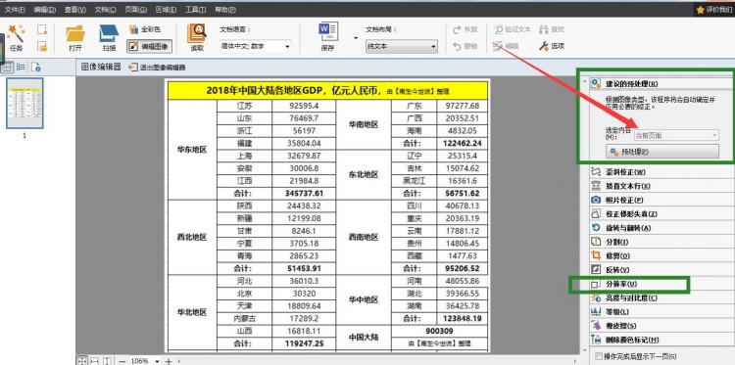The width and height of the screenshot is (735, 365).
Task: Open 文档语言 dropdown 简体中文; 数字
Action: 256,46
